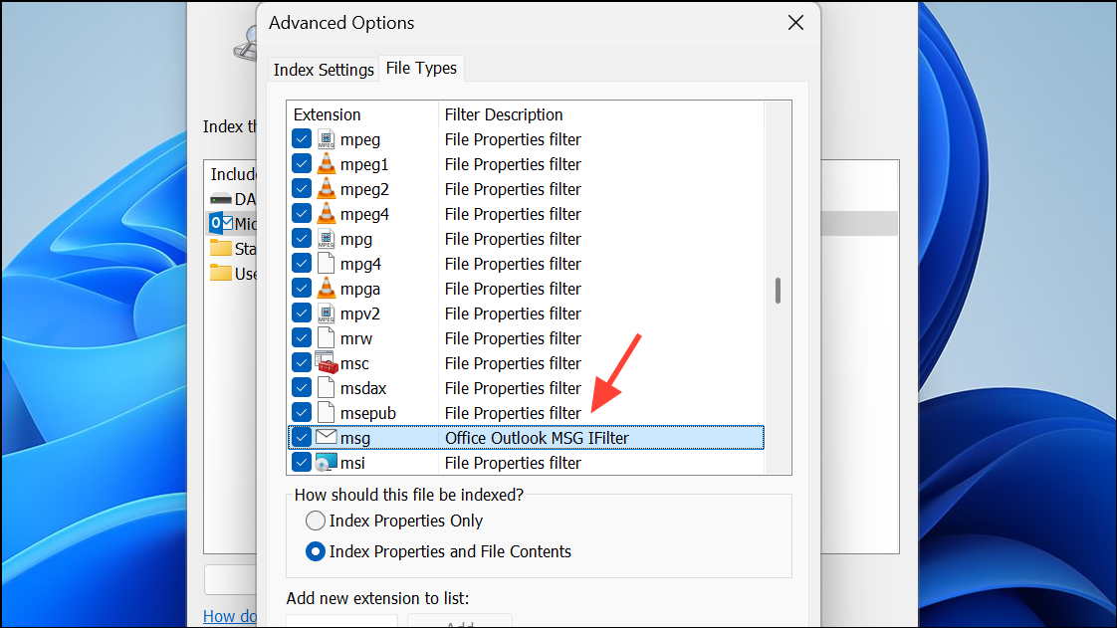Select the envelope icon next to msg
The height and width of the screenshot is (628, 1117).
point(327,437)
